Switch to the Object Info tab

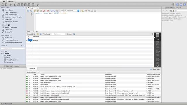[x=9, y=66]
